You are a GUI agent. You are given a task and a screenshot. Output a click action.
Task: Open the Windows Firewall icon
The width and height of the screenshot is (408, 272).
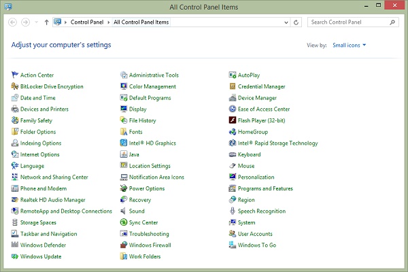[x=124, y=245]
